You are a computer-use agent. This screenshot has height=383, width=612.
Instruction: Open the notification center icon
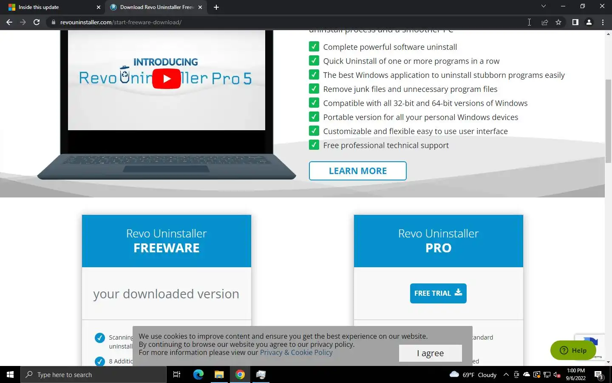(599, 375)
